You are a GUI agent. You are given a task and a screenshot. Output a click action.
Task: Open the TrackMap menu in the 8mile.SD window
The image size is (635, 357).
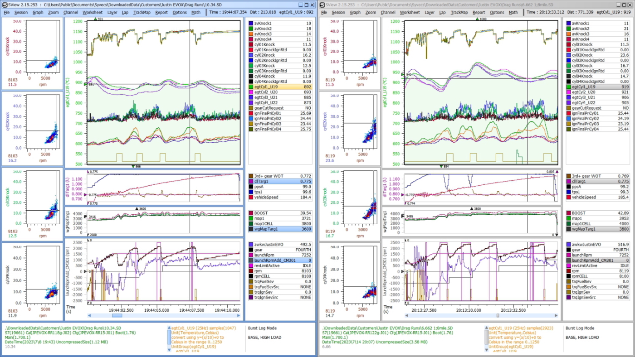459,13
